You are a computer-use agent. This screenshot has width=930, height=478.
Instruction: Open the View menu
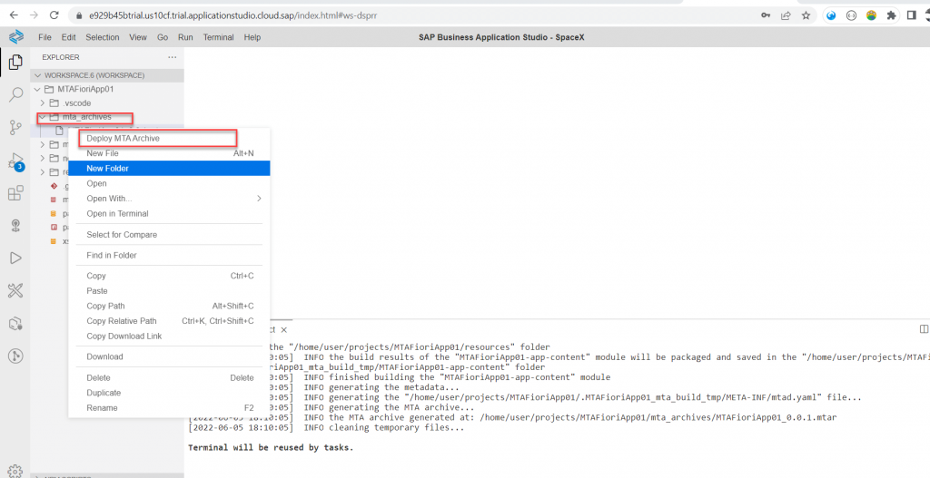(138, 36)
